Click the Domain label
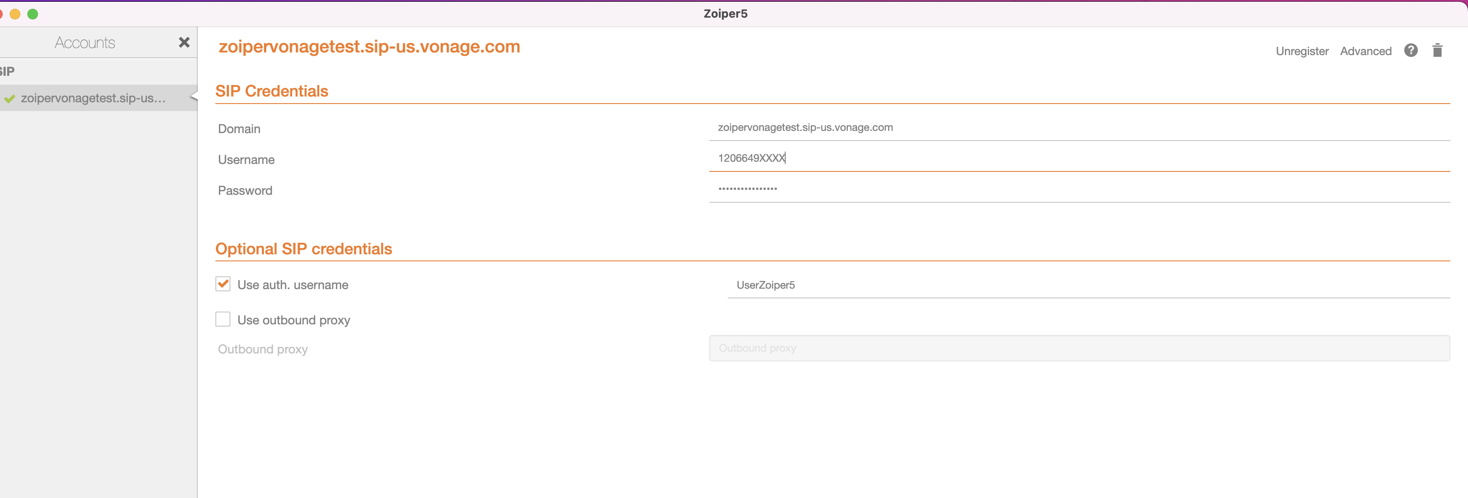 point(239,129)
